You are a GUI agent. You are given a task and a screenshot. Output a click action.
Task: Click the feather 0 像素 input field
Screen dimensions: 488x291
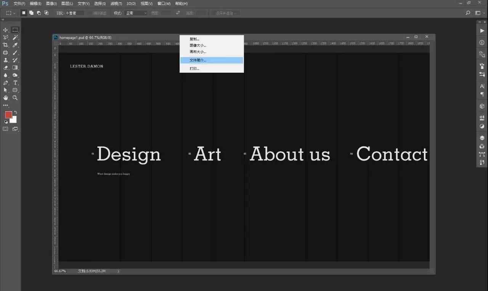point(74,13)
